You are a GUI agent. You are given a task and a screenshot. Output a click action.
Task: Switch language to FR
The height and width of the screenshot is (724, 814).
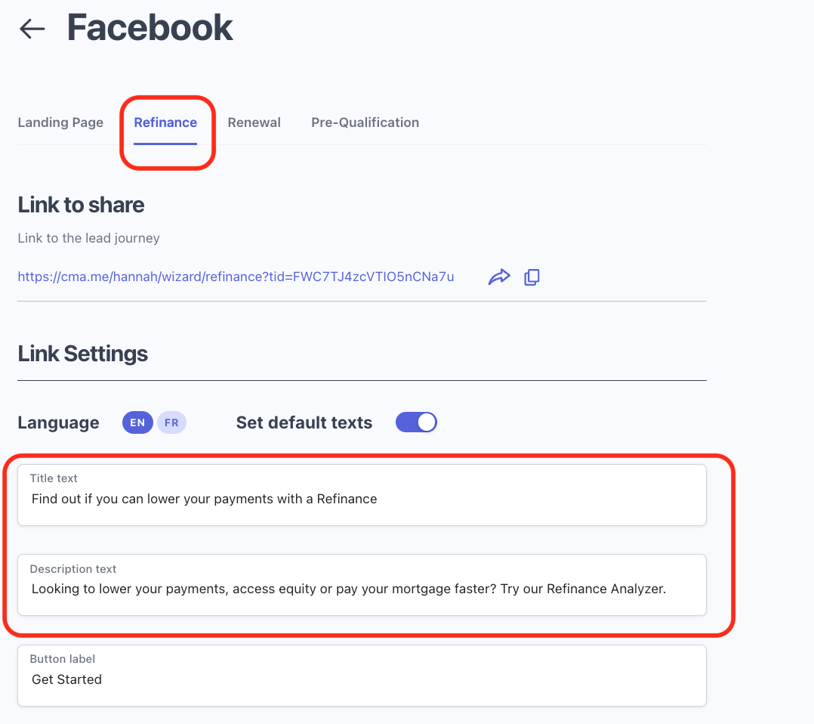pyautogui.click(x=171, y=422)
